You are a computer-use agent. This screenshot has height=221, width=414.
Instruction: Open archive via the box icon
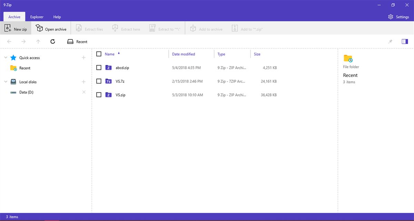click(x=39, y=28)
